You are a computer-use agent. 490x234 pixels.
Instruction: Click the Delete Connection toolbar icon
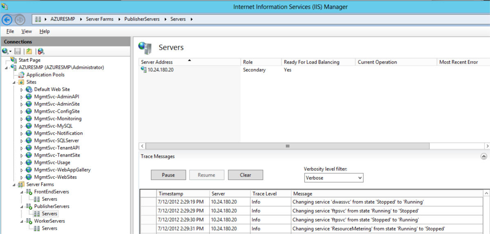[x=41, y=51]
